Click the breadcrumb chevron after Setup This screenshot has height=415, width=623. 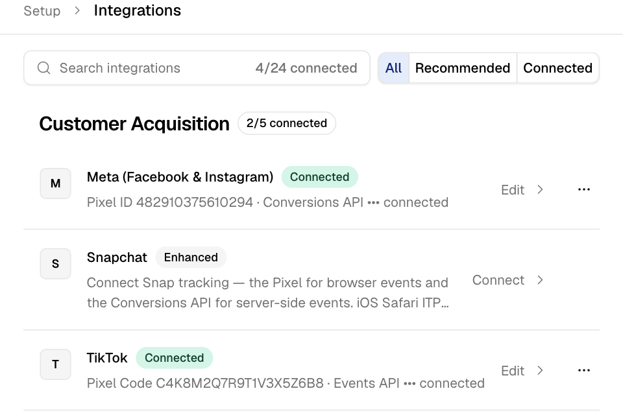coord(77,11)
